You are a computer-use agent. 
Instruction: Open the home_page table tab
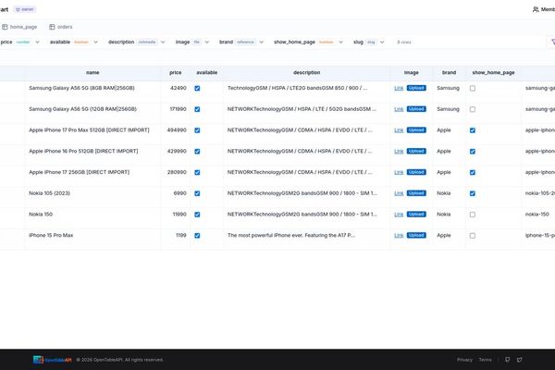click(x=19, y=27)
